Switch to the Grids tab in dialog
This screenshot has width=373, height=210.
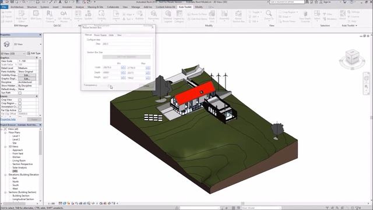111,35
